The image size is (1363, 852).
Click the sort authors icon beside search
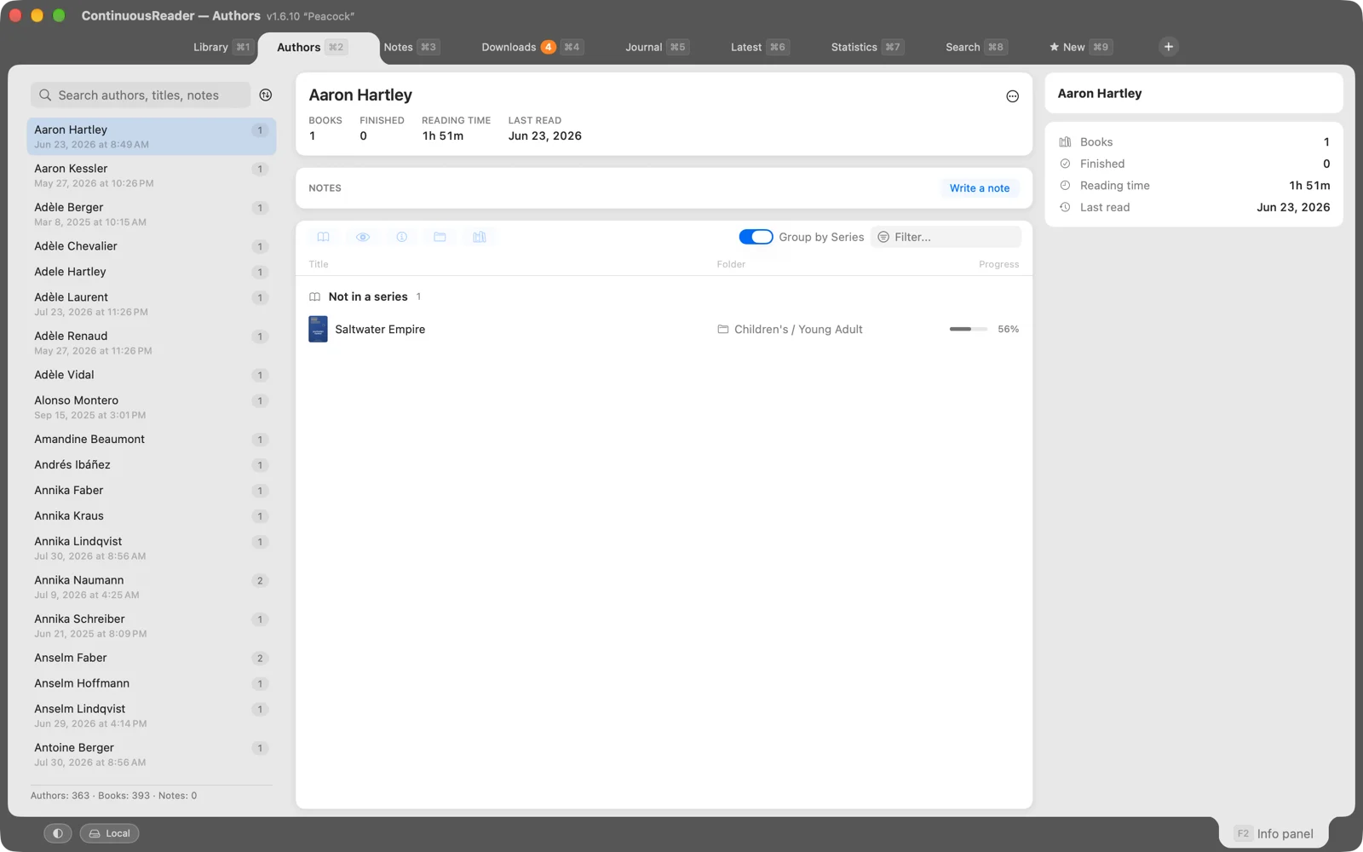pos(266,95)
